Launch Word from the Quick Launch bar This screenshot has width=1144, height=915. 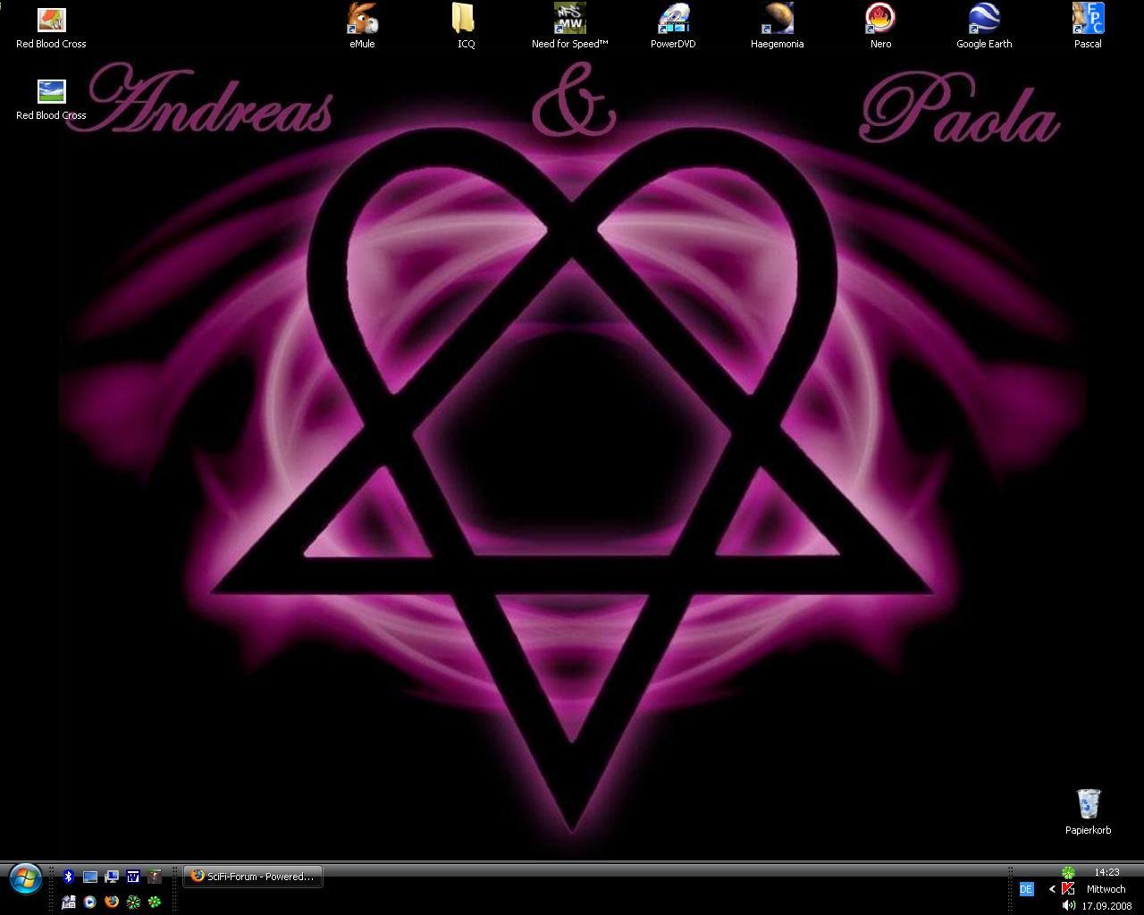coord(132,877)
